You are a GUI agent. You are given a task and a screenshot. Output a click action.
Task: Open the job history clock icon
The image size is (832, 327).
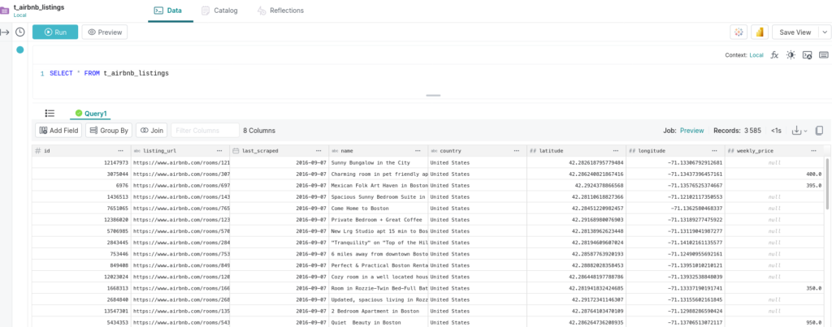point(20,32)
